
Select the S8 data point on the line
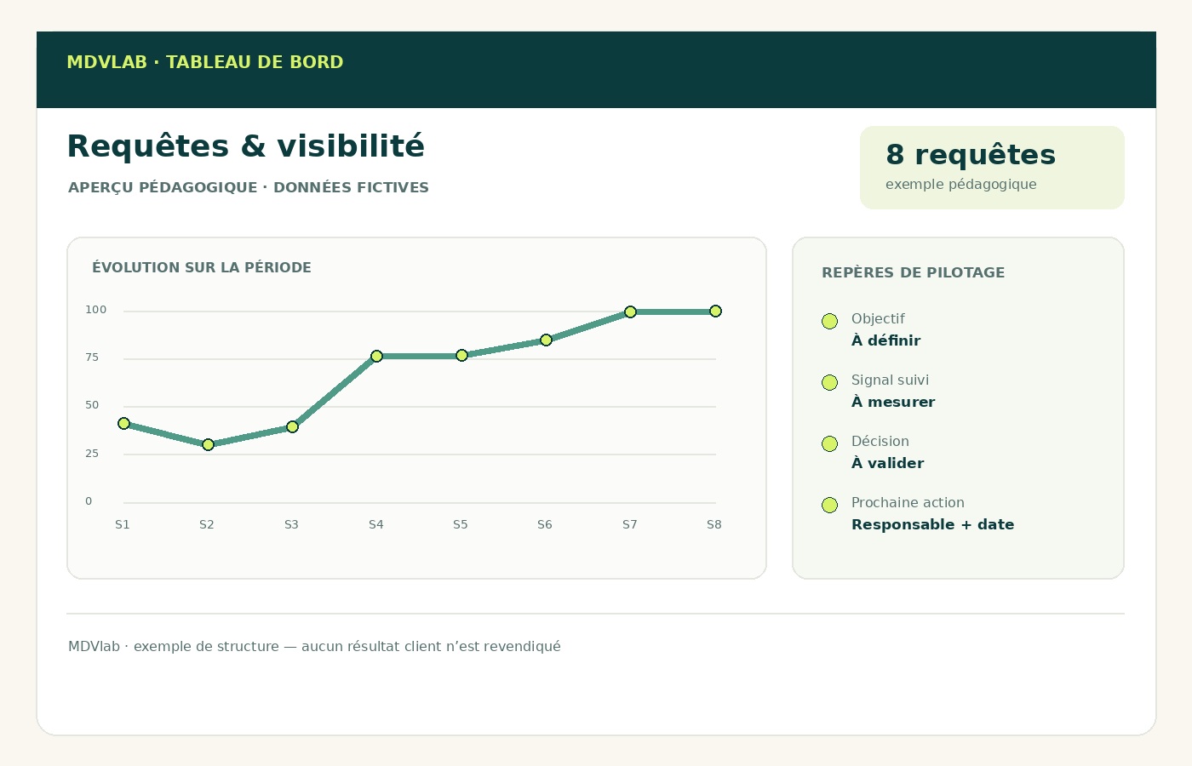[x=715, y=311]
